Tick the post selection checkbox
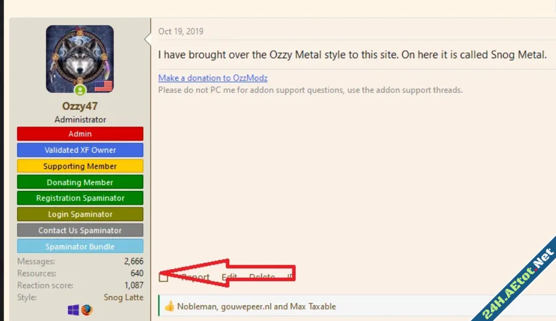The width and height of the screenshot is (556, 321). pos(164,277)
